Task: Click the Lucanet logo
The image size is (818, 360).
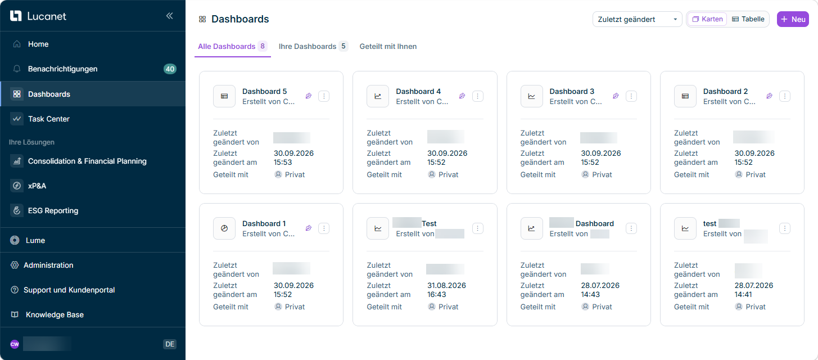Action: click(x=38, y=16)
